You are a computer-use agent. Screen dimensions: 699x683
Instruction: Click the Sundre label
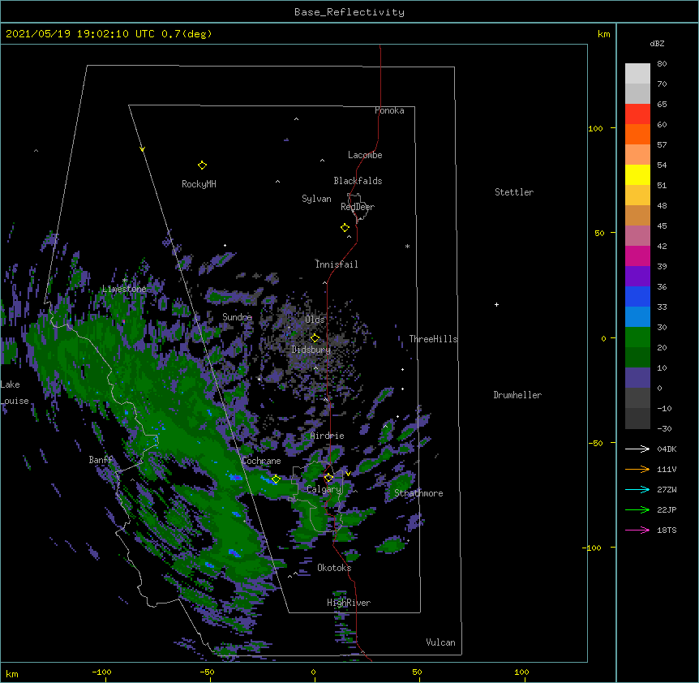(x=237, y=317)
